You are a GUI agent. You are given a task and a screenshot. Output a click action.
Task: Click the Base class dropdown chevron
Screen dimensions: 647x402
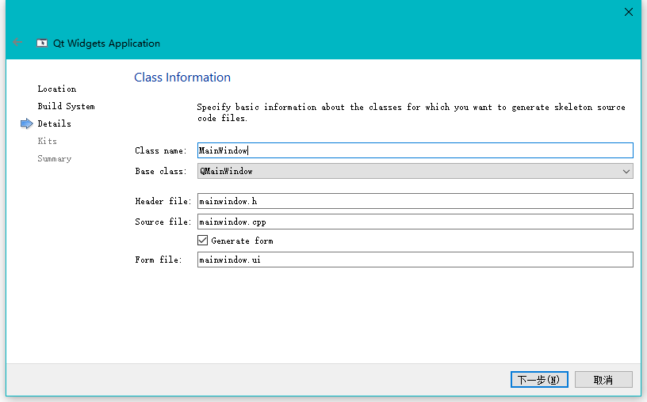click(626, 172)
